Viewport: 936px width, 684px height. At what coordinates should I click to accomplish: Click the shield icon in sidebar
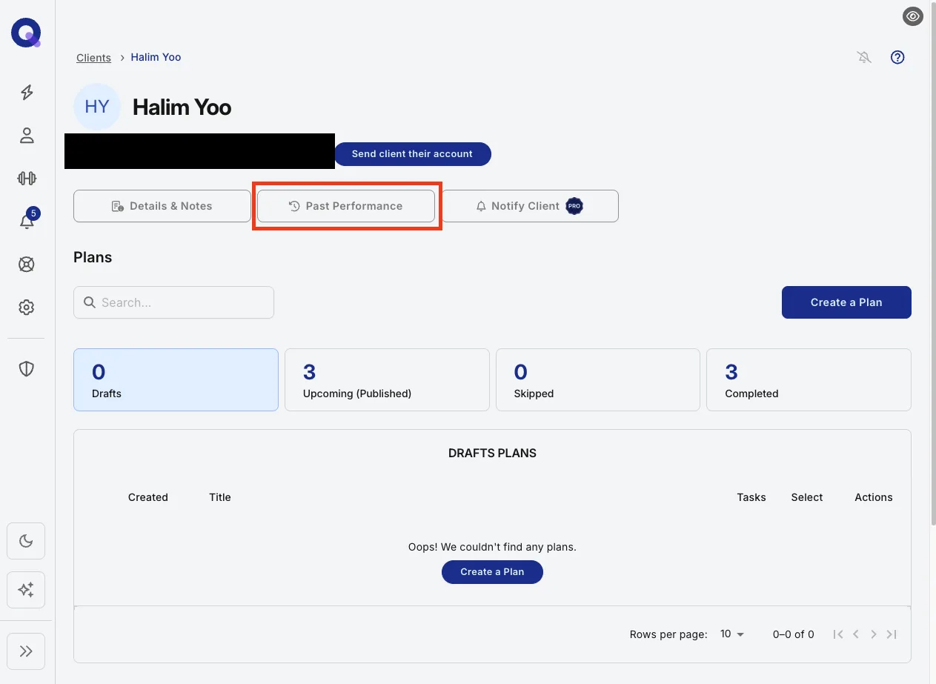tap(27, 368)
